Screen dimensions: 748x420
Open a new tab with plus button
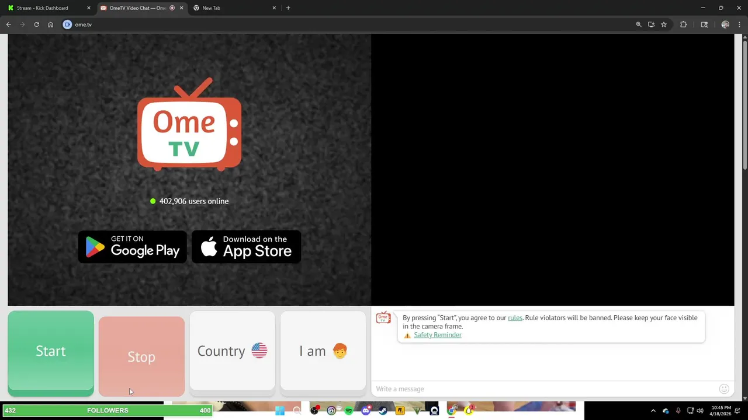click(x=288, y=8)
